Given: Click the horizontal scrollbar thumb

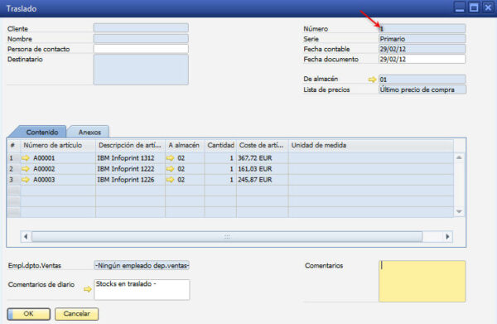Looking at the screenshot, I should (x=227, y=236).
